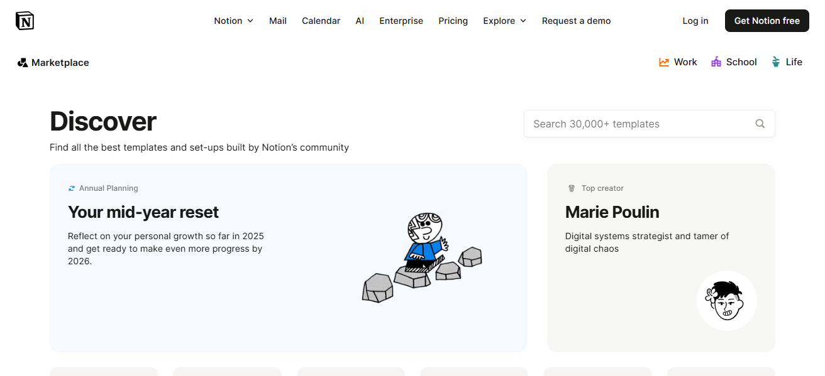Viewport: 825px width, 376px height.
Task: Open the Marie Poulin heading
Action: tap(612, 212)
